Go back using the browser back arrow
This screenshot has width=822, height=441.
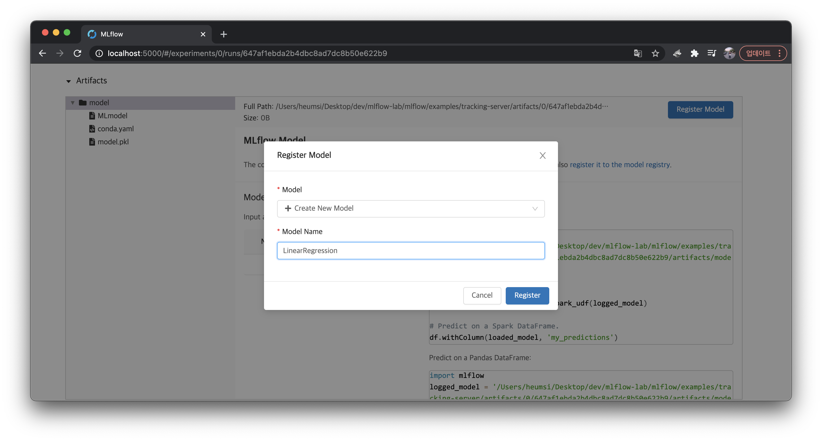click(x=42, y=53)
